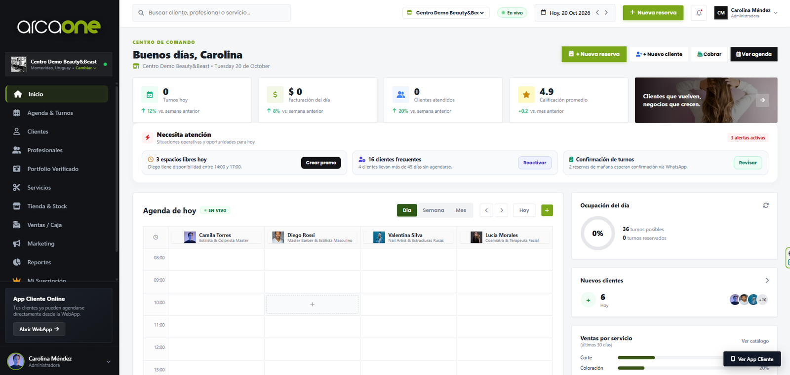Viewport: 790px width, 375px height.
Task: Click the 0% occupancy ring
Action: (597, 234)
